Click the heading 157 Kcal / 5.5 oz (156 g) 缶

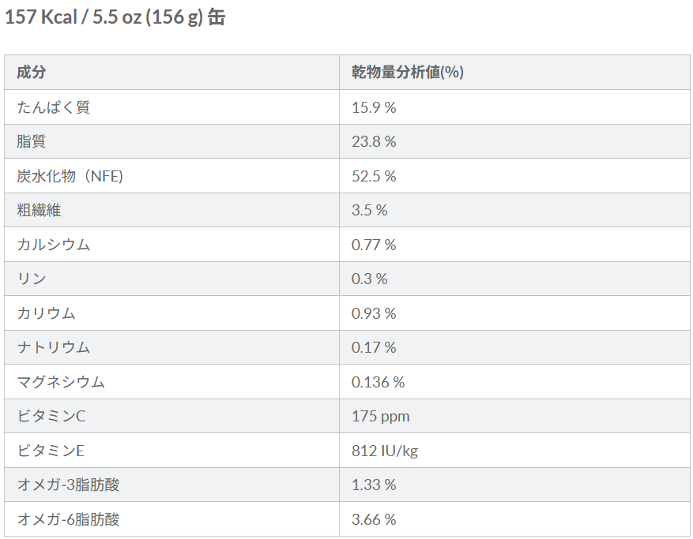tap(115, 17)
